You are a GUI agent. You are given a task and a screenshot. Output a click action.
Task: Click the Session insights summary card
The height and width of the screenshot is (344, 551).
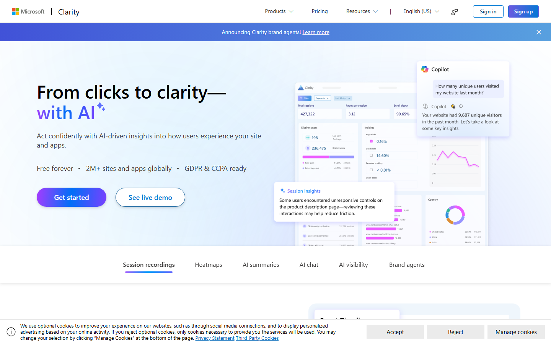[334, 202]
